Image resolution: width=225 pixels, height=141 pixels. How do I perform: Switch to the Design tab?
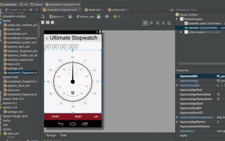51,135
